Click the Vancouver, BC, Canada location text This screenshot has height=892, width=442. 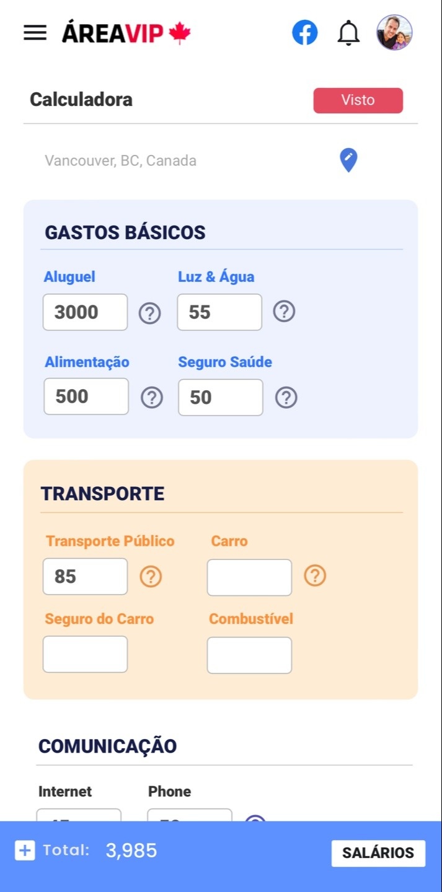120,161
